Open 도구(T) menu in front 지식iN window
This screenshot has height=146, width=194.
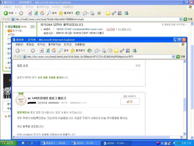click(68, 45)
